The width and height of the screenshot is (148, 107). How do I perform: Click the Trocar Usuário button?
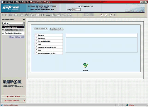point(13,97)
